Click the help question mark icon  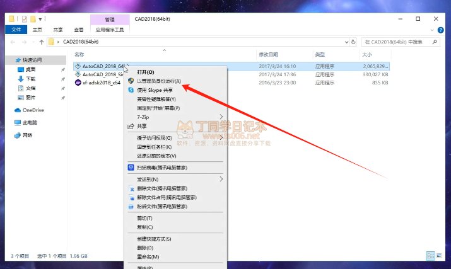[440, 30]
